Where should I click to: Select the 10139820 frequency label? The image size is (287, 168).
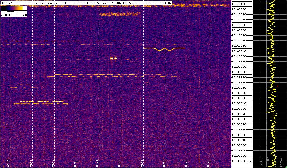(239, 151)
